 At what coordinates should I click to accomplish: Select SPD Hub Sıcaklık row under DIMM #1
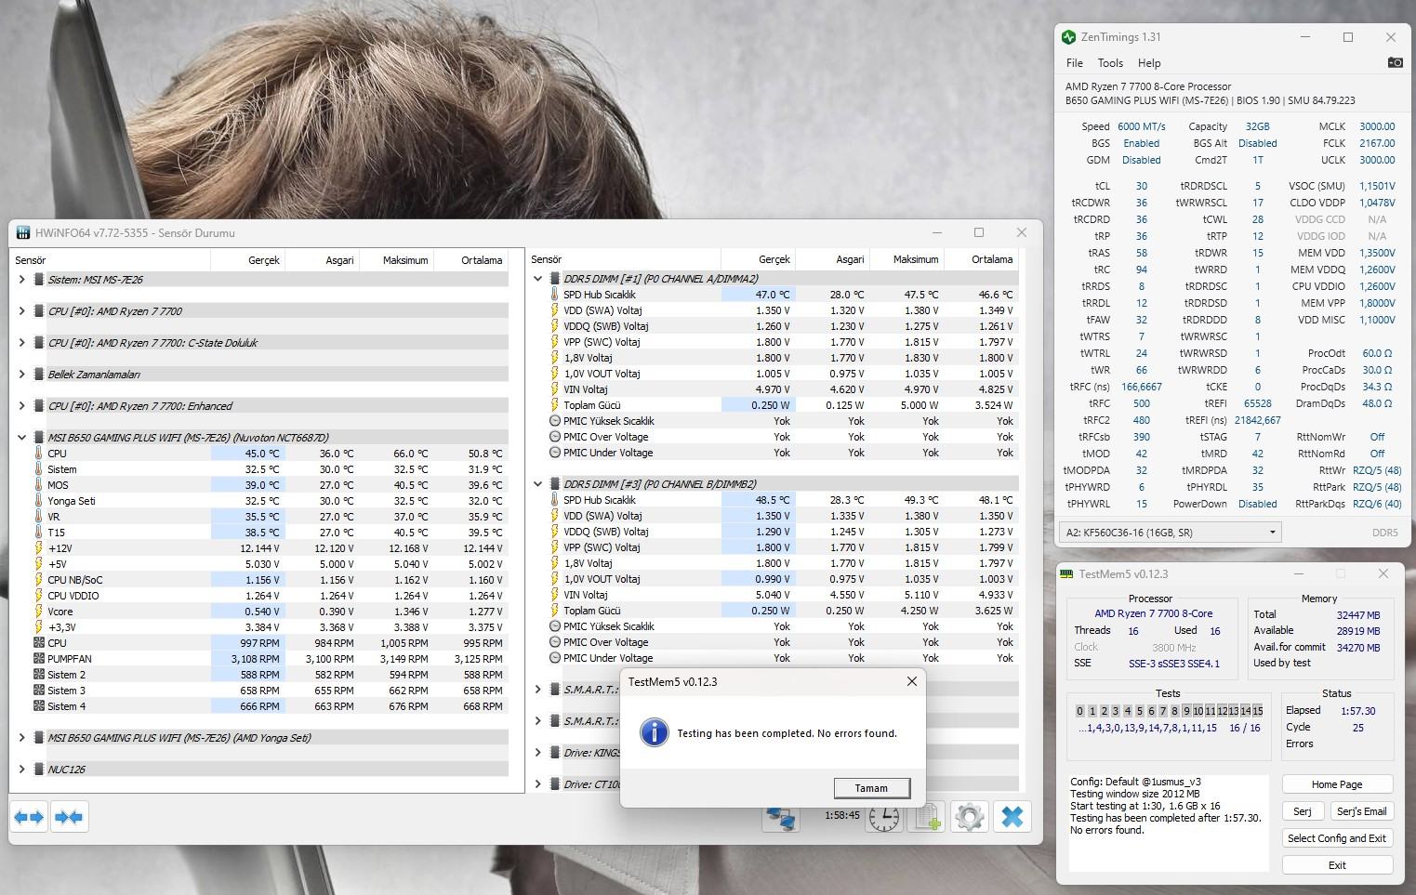774,295
